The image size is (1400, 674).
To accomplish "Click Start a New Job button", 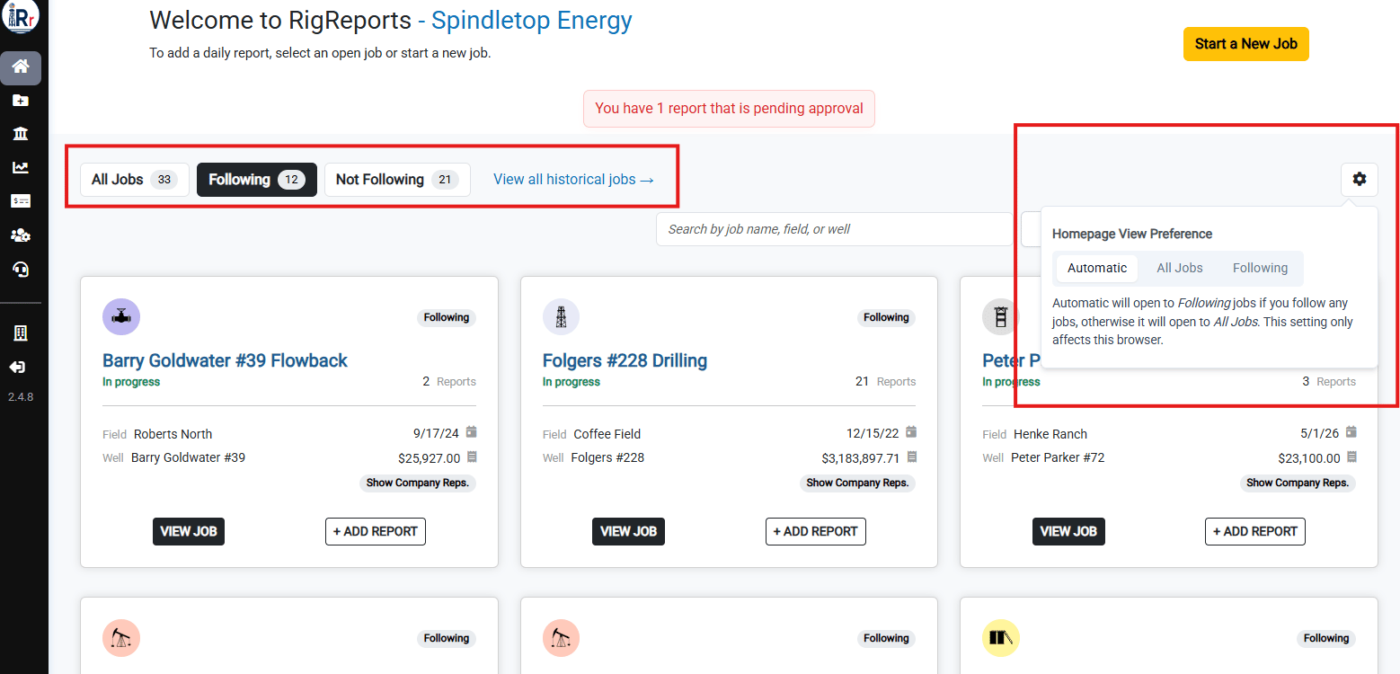I will (x=1245, y=44).
